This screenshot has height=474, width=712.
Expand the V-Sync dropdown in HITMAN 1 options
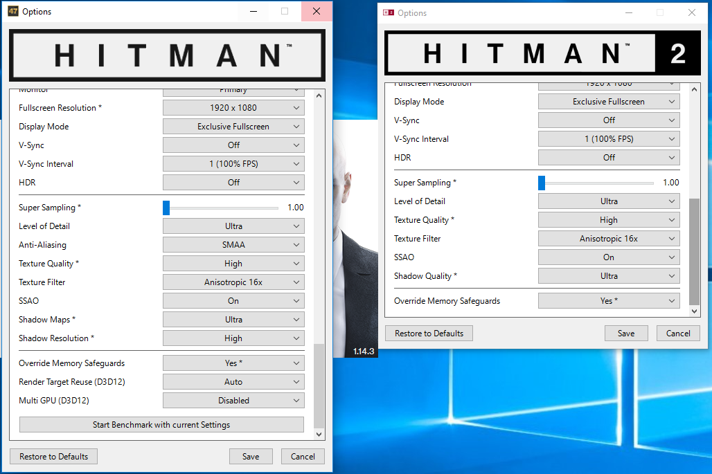[x=233, y=145]
